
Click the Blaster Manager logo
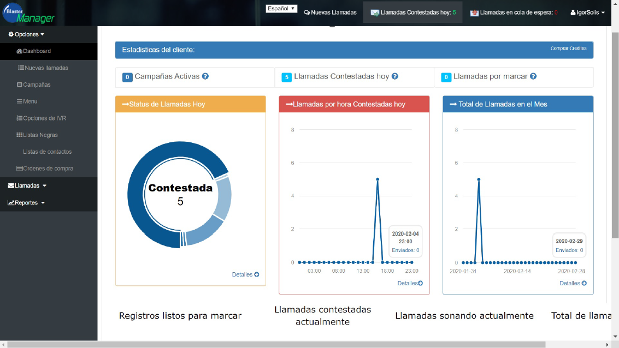[28, 13]
